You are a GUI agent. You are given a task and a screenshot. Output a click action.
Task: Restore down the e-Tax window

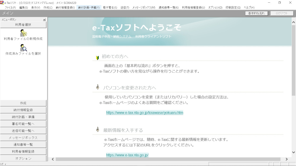pyautogui.click(x=280, y=3)
